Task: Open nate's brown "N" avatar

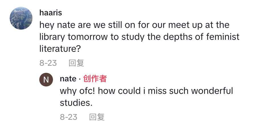Action: point(46,80)
